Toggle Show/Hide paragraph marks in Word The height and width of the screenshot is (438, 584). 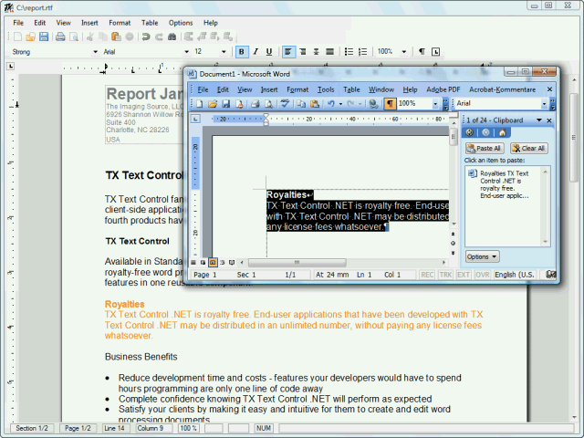click(x=390, y=104)
